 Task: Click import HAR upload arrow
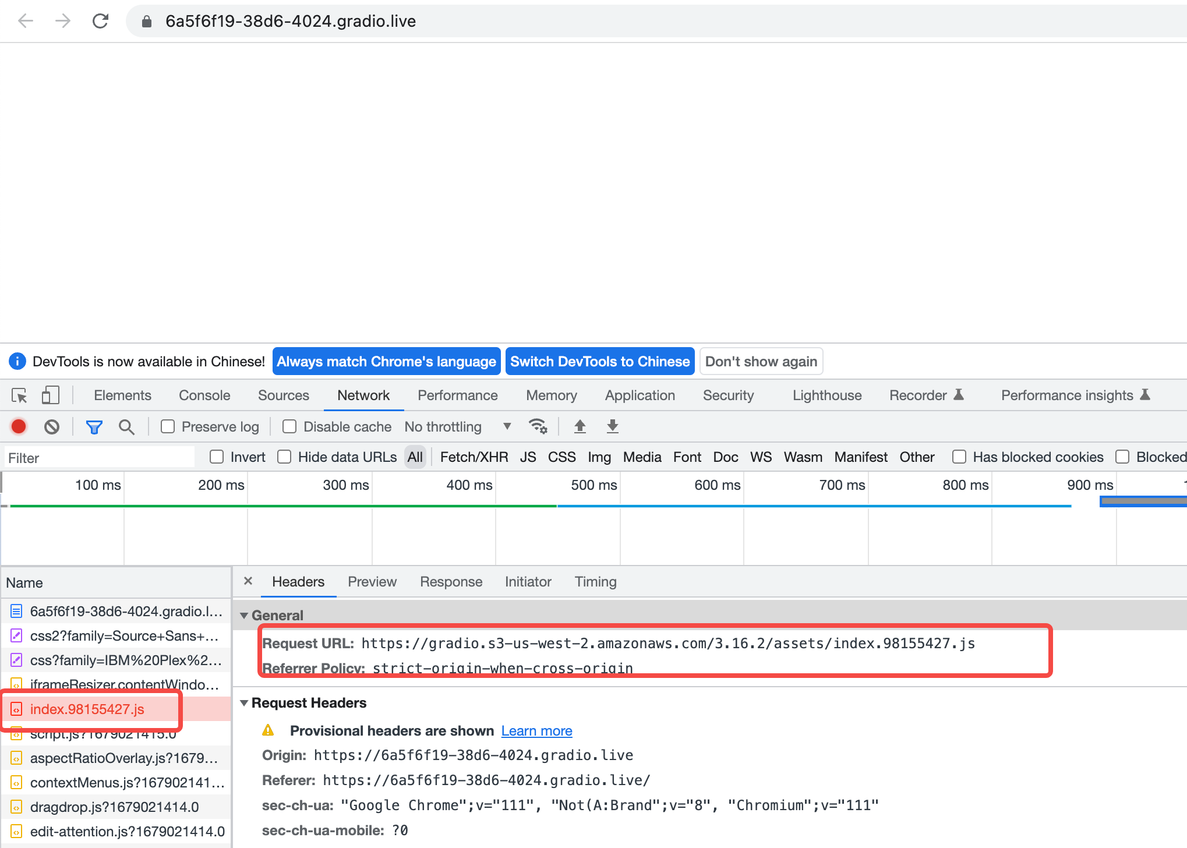[580, 426]
